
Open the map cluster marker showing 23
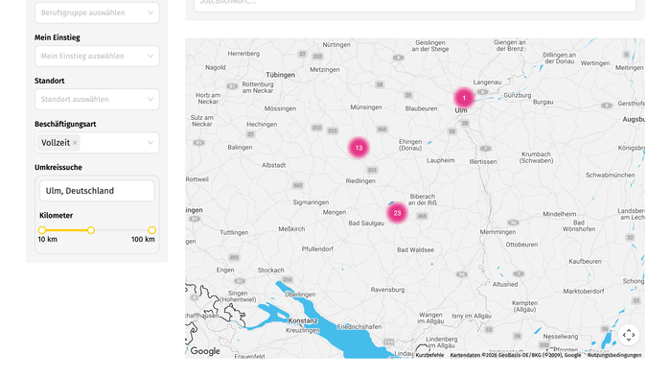(397, 213)
